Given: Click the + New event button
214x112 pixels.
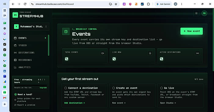Looking at the screenshot, I should 191,31.
